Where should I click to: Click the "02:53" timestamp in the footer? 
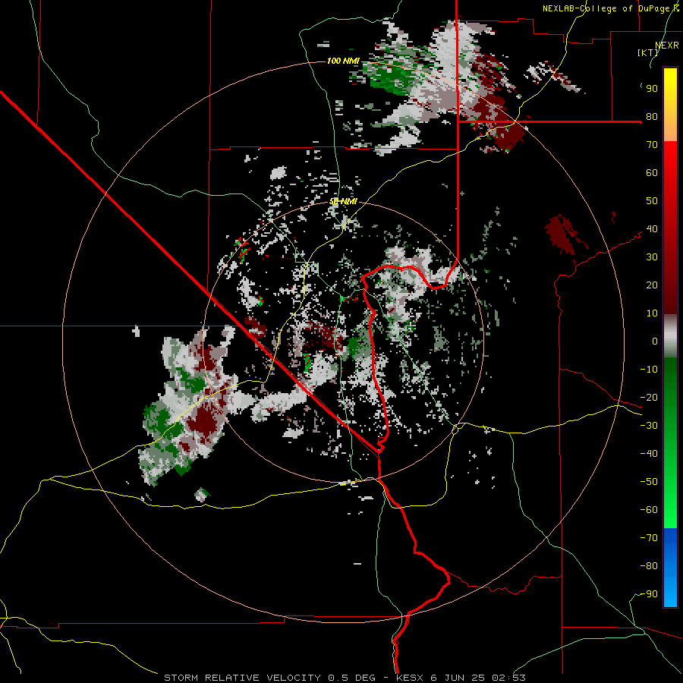point(508,678)
